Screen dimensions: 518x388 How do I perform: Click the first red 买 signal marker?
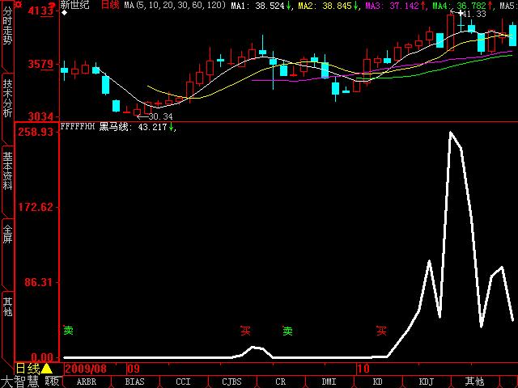tap(245, 331)
